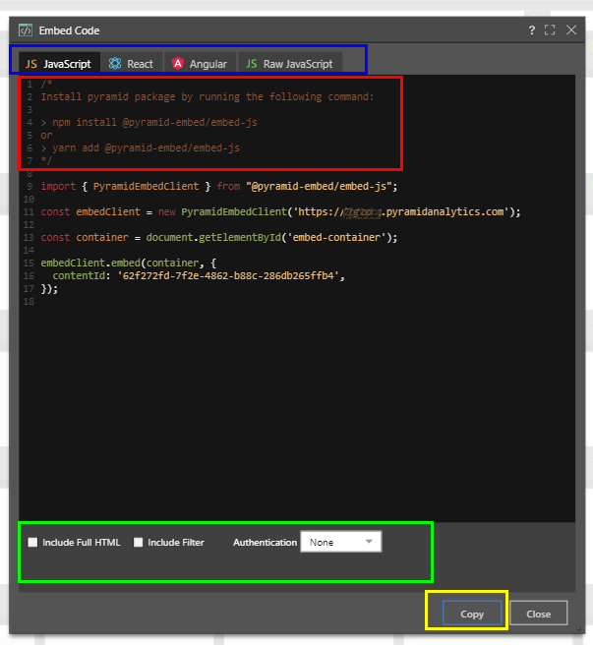Click the red Angular logo icon
The image size is (593, 645).
(x=177, y=64)
